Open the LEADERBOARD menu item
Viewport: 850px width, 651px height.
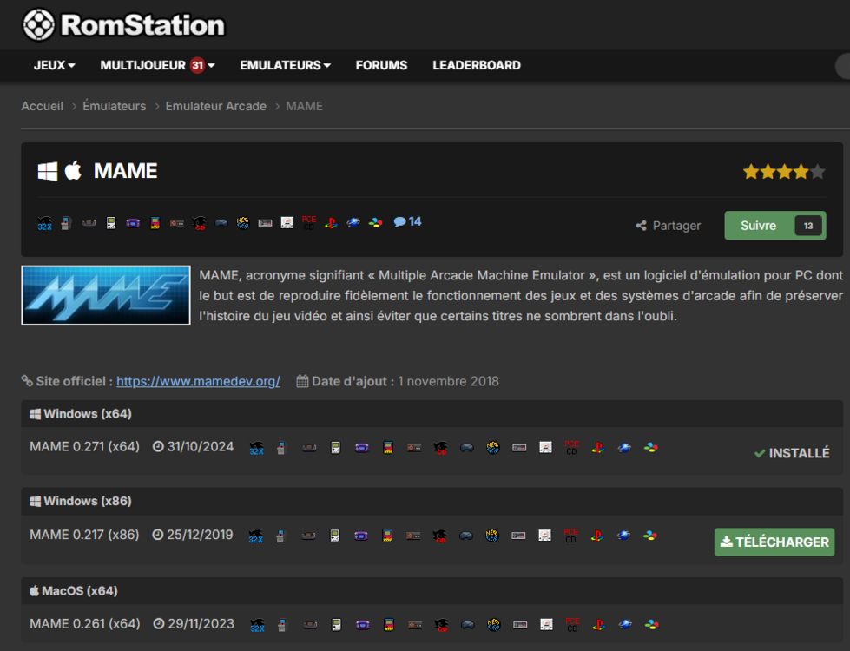(x=477, y=65)
